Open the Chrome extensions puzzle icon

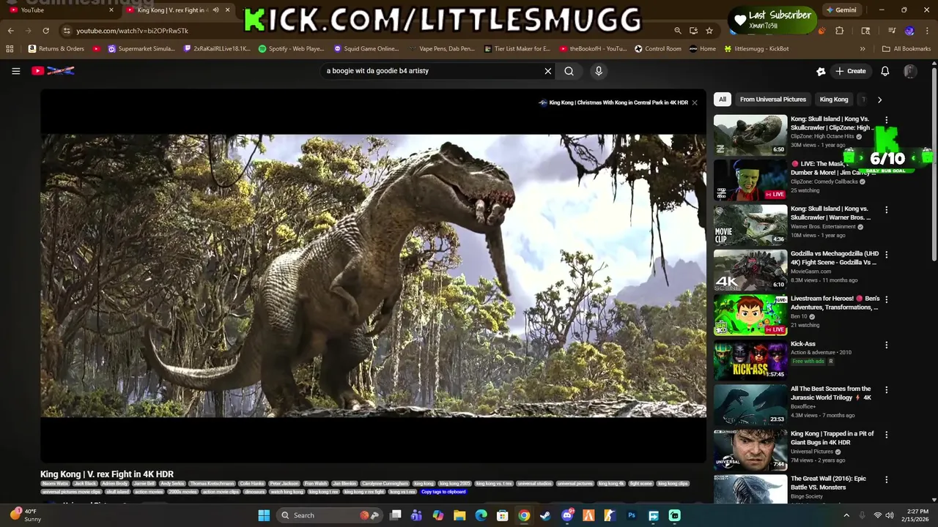point(840,31)
